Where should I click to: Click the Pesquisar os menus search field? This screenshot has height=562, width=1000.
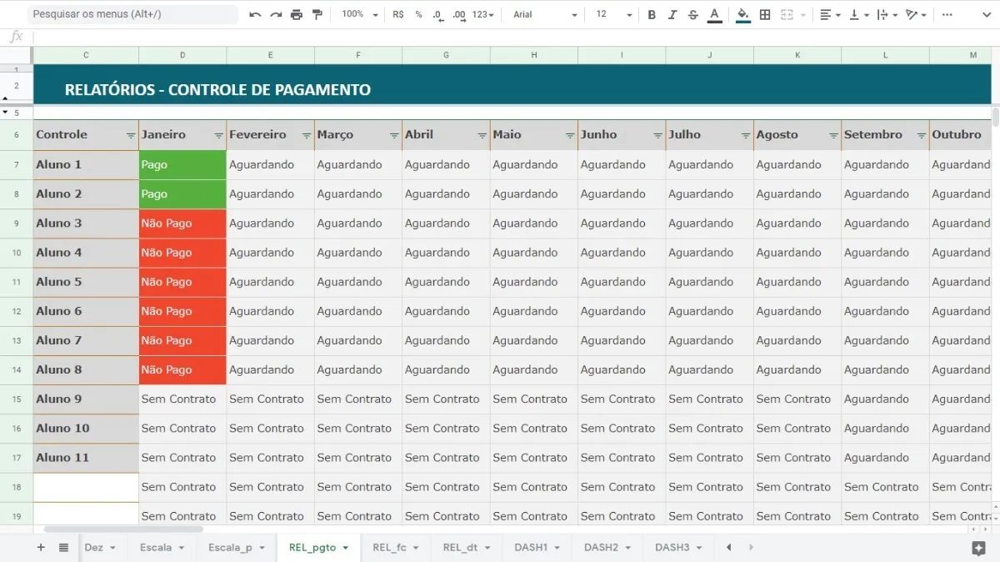[x=132, y=14]
